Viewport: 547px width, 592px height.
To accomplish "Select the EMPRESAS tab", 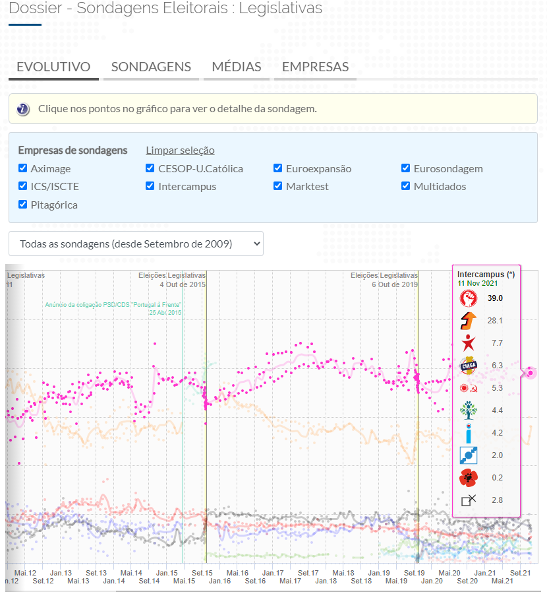I will [x=315, y=67].
